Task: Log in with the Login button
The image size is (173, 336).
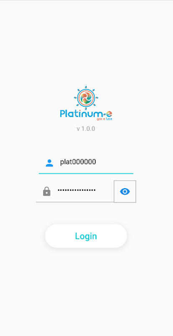Action: click(86, 236)
